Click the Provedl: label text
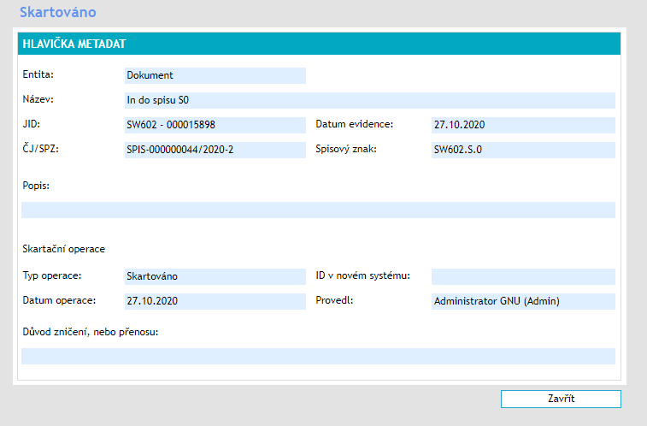Image resolution: width=647 pixels, height=426 pixels. pyautogui.click(x=333, y=300)
